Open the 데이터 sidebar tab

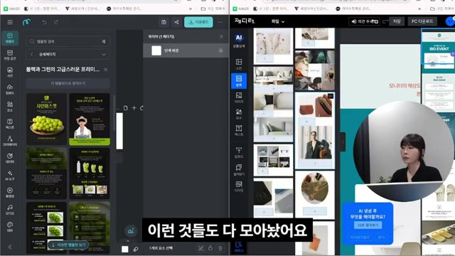pyautogui.click(x=10, y=158)
